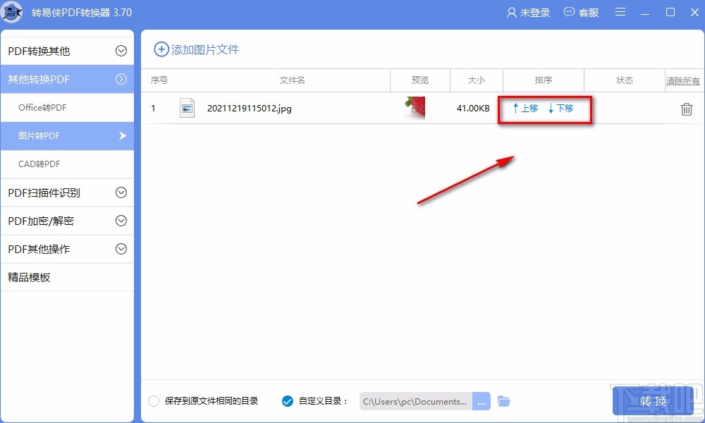Click the document file icon beside the filename
The height and width of the screenshot is (423, 705).
tap(187, 108)
